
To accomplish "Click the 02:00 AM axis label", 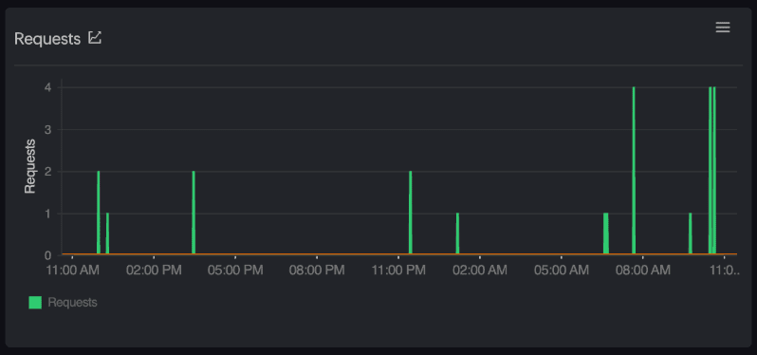I will coord(480,270).
